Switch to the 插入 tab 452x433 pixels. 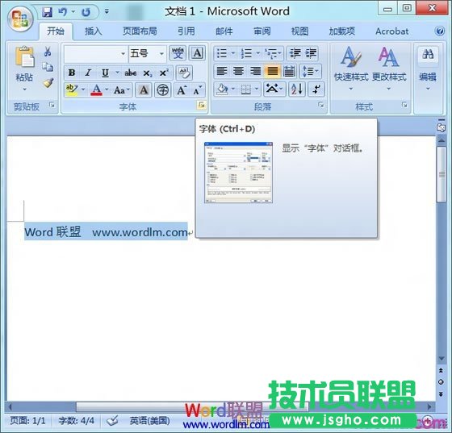pos(93,31)
